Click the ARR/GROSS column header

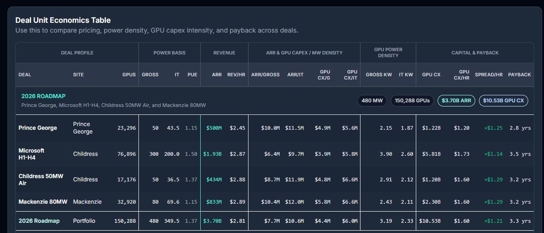coord(265,75)
